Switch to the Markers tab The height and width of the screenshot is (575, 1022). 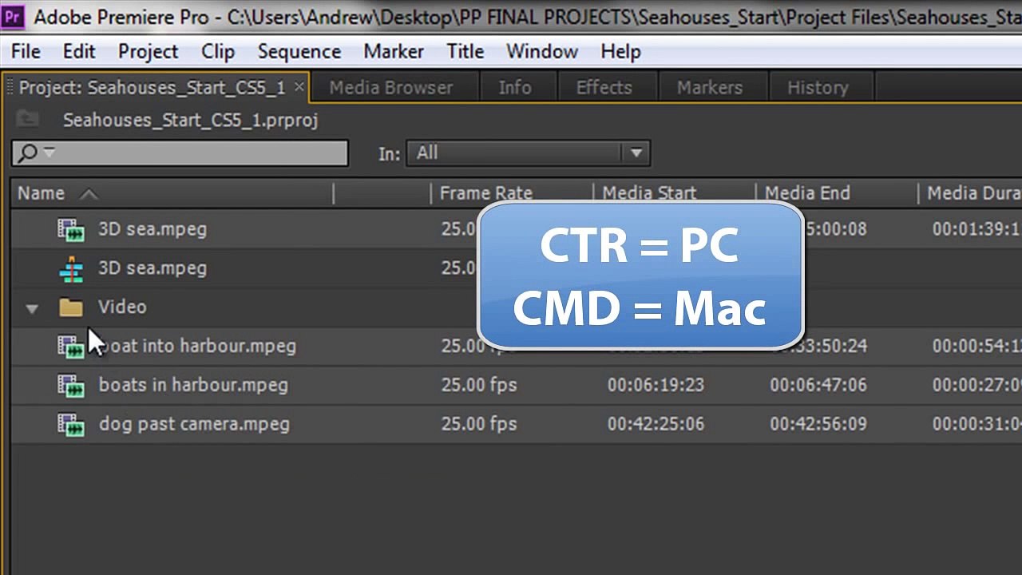[x=710, y=88]
